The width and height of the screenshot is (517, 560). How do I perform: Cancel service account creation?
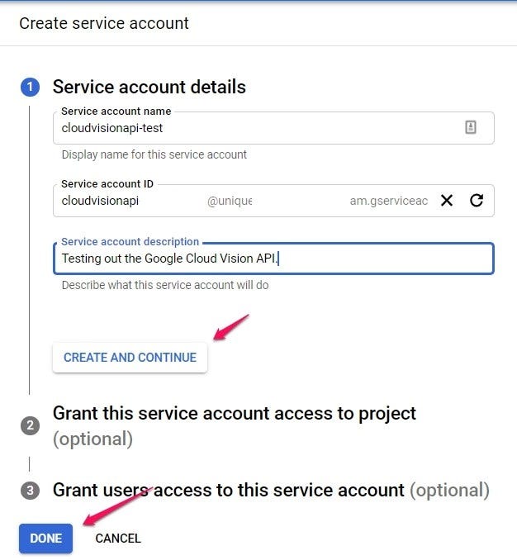[x=118, y=539]
